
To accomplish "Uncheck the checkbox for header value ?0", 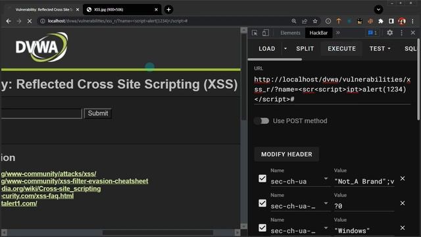I will coord(262,203).
